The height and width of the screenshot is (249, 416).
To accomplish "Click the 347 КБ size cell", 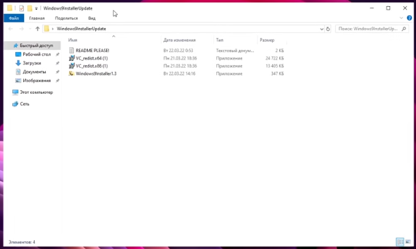I will point(277,73).
